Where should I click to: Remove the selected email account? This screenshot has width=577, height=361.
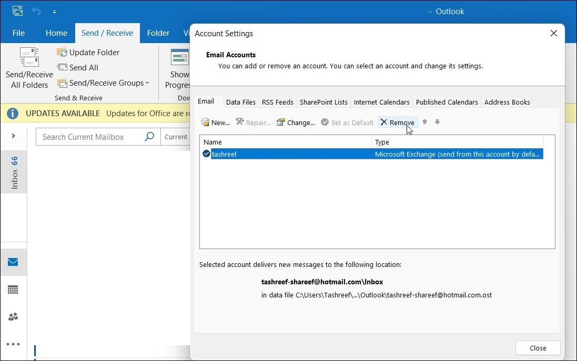click(x=398, y=122)
